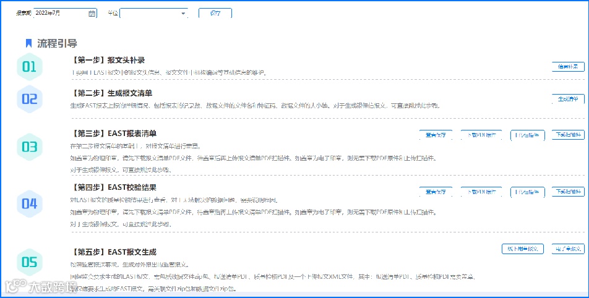Click the 单位 field label
The width and height of the screenshot is (589, 298).
point(113,14)
